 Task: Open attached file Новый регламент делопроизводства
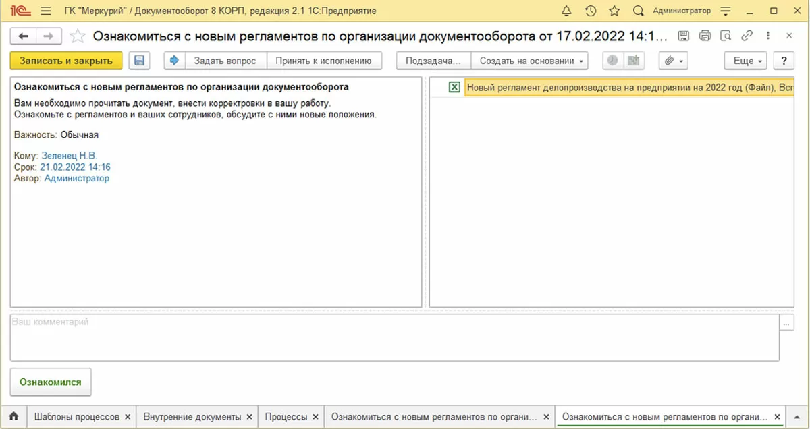pyautogui.click(x=629, y=88)
